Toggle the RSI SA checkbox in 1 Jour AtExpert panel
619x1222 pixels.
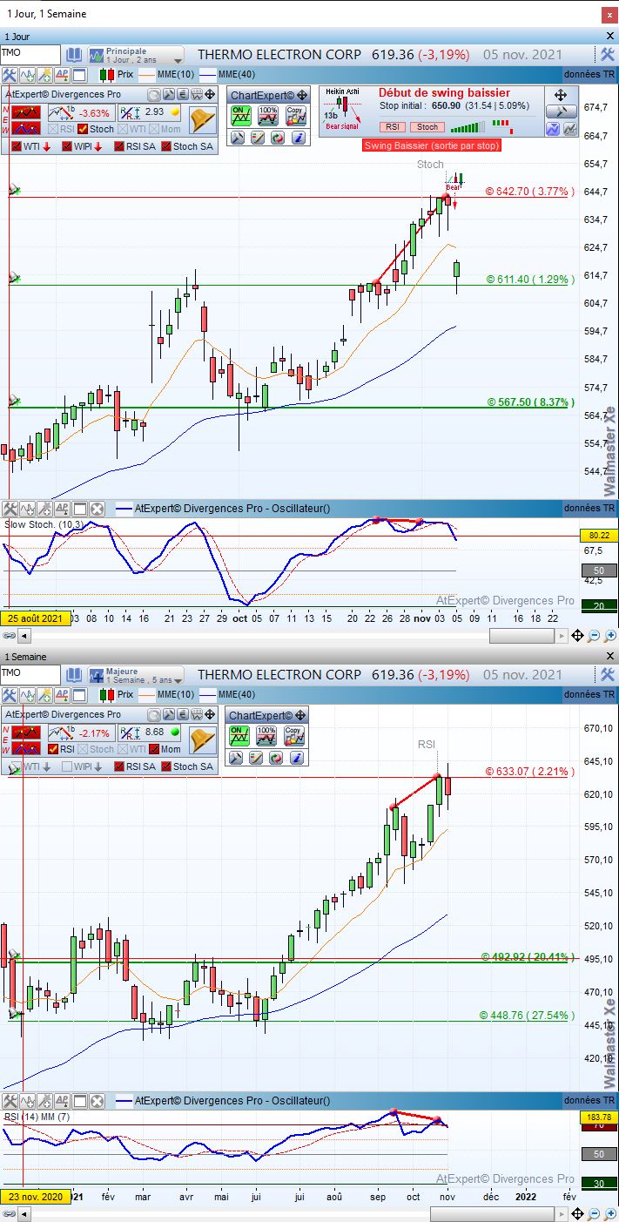[x=118, y=146]
